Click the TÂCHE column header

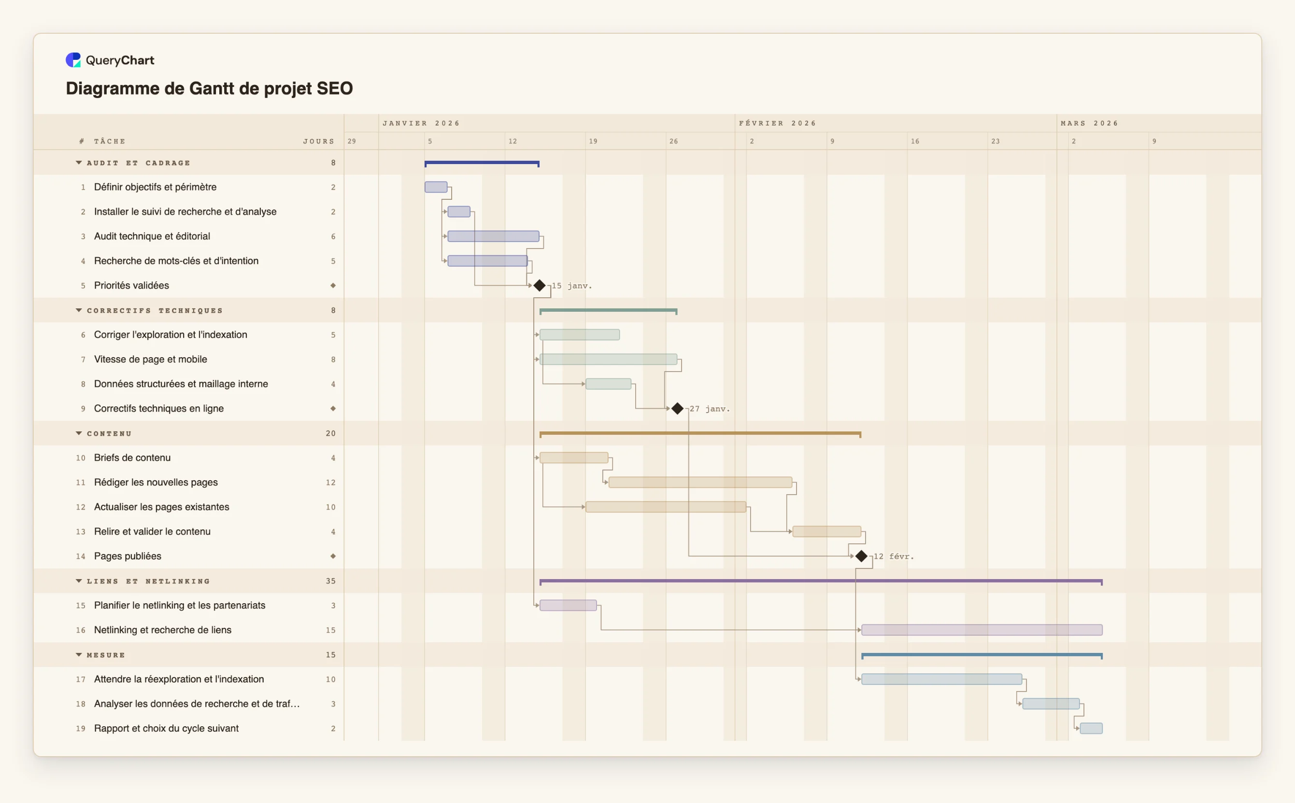110,141
